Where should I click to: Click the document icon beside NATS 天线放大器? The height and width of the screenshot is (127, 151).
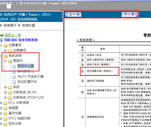point(14,77)
